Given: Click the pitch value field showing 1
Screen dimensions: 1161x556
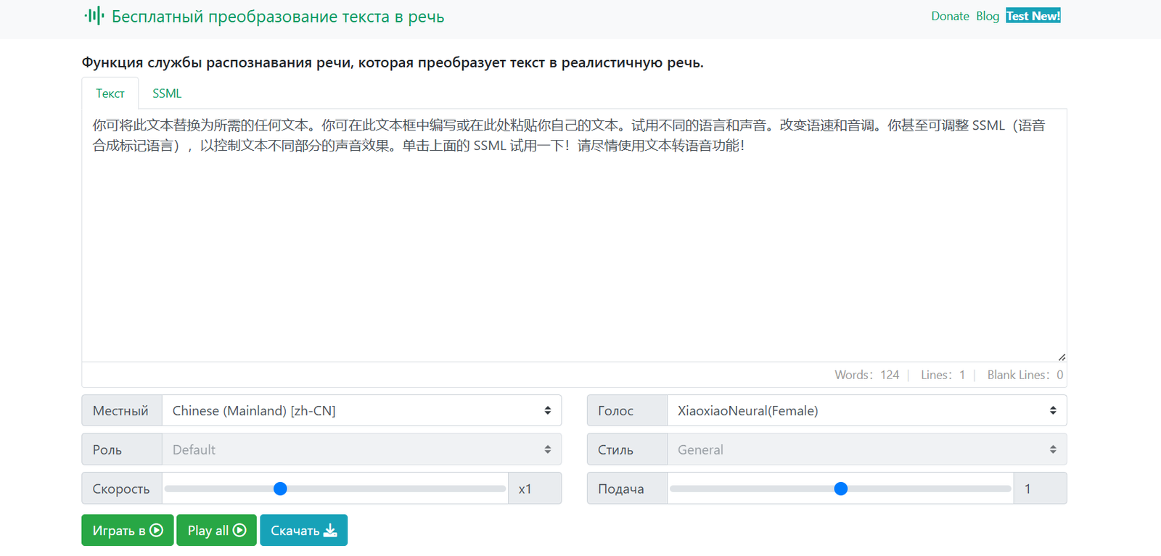Looking at the screenshot, I should pos(1039,489).
